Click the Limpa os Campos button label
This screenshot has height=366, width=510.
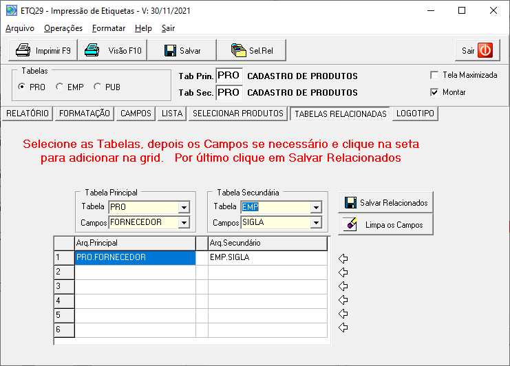click(394, 225)
